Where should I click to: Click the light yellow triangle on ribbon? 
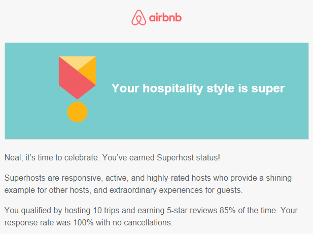[x=77, y=61]
